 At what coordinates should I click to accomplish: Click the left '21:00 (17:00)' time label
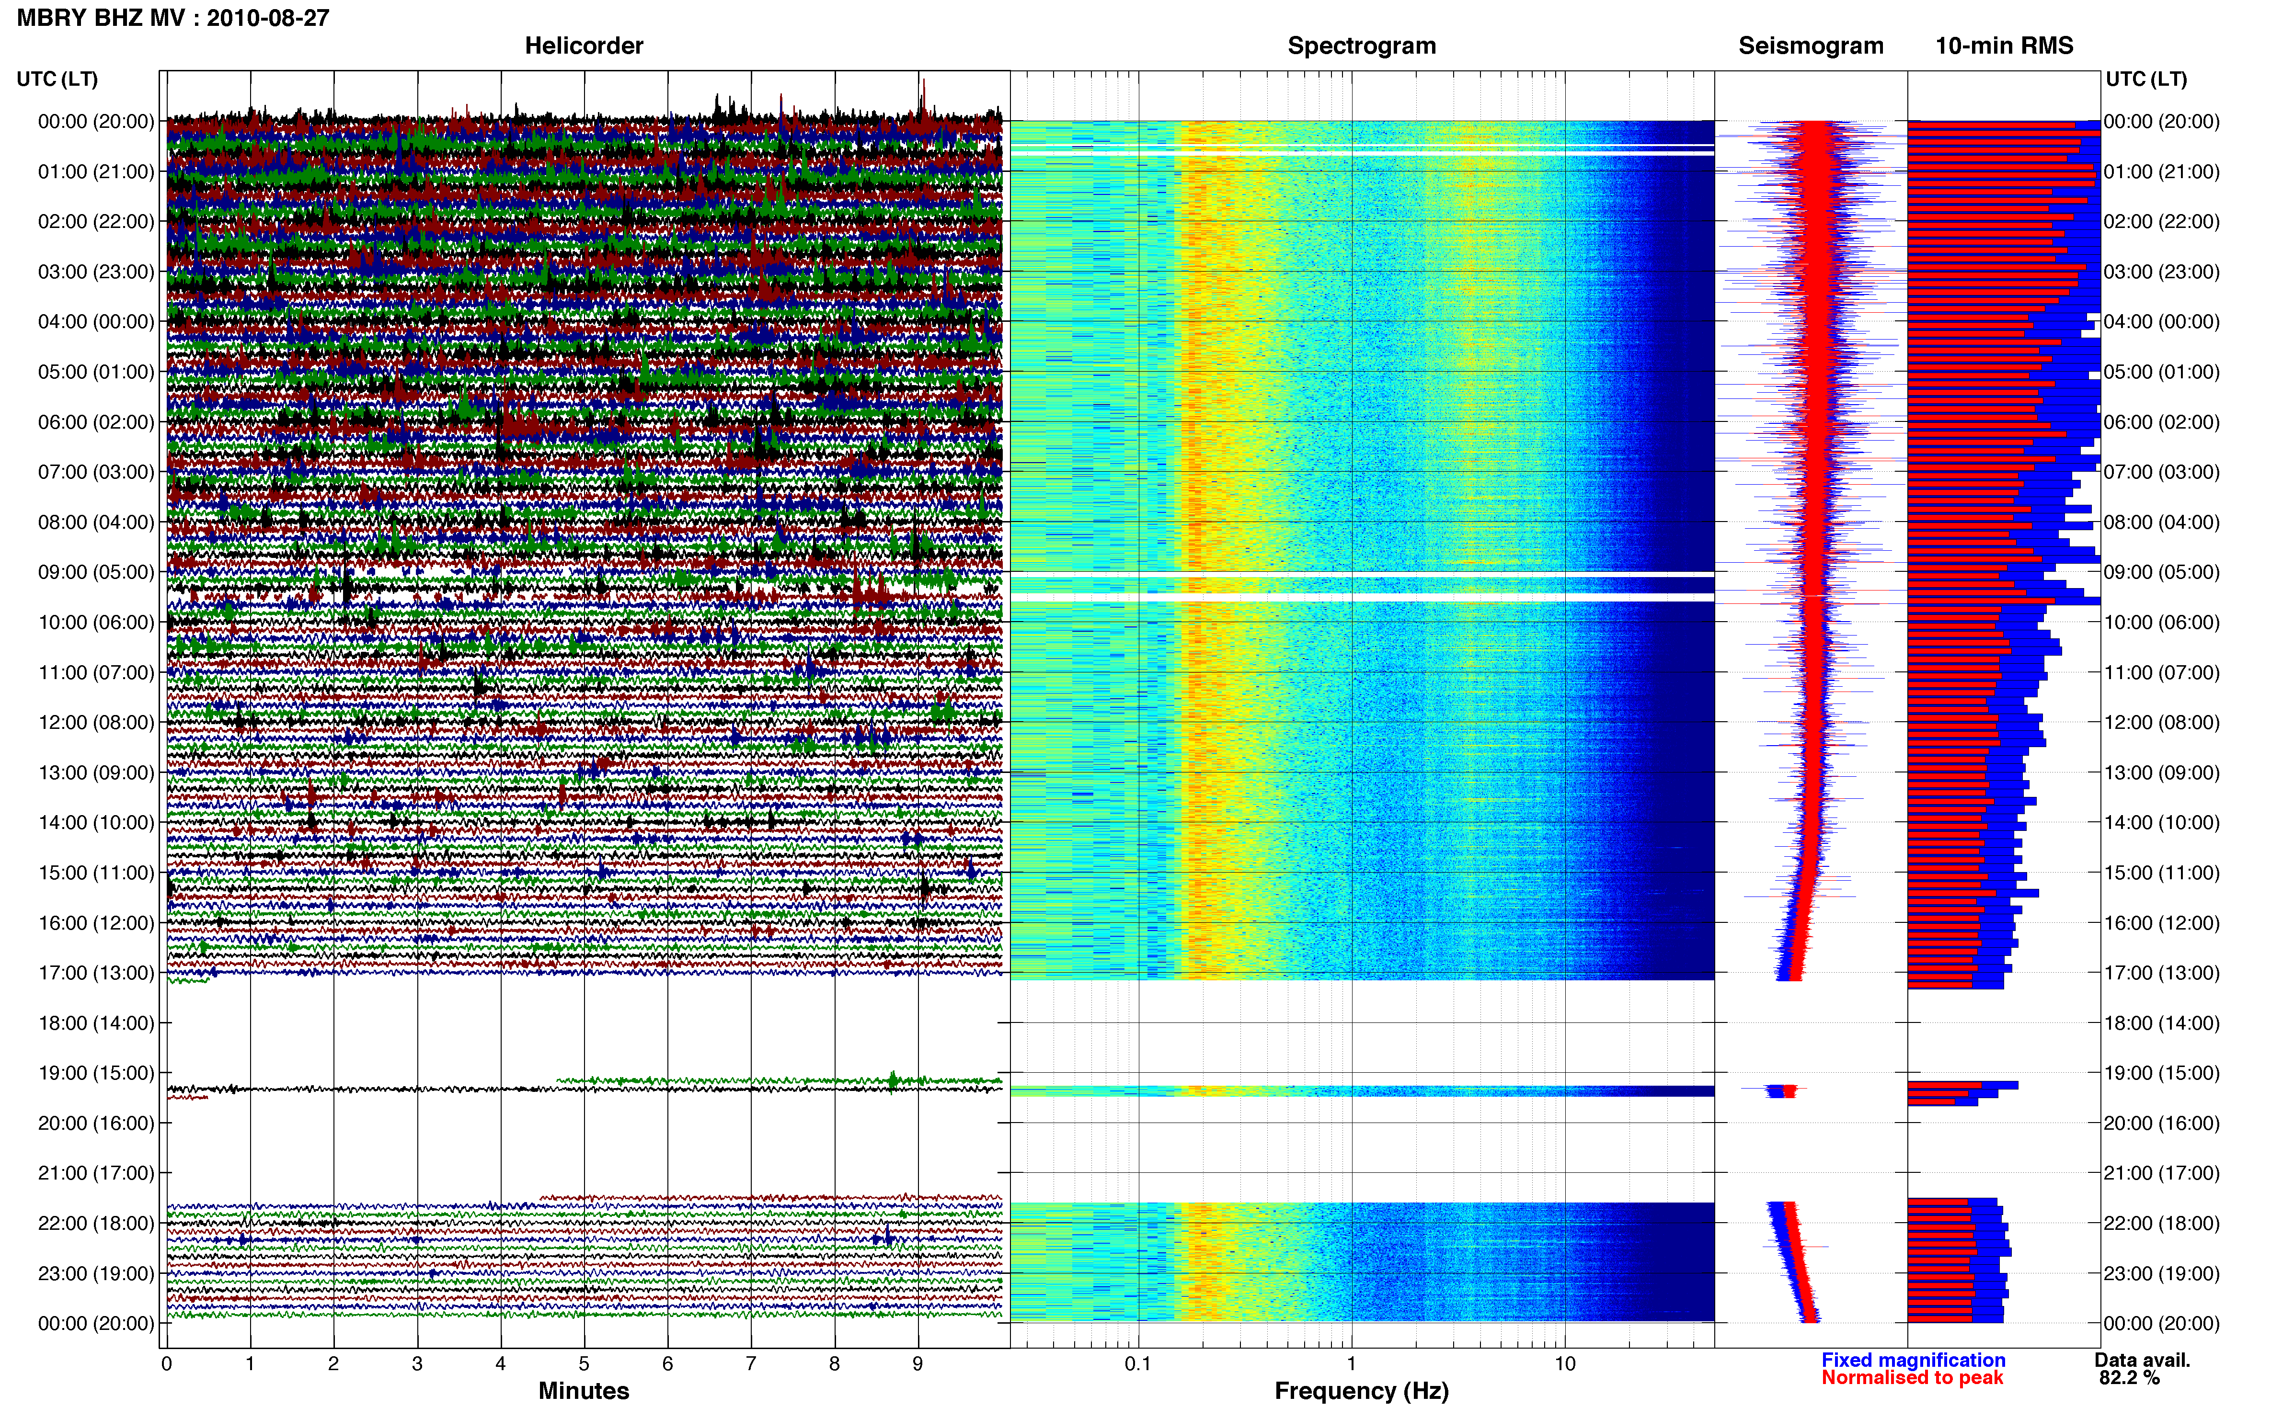[96, 1173]
